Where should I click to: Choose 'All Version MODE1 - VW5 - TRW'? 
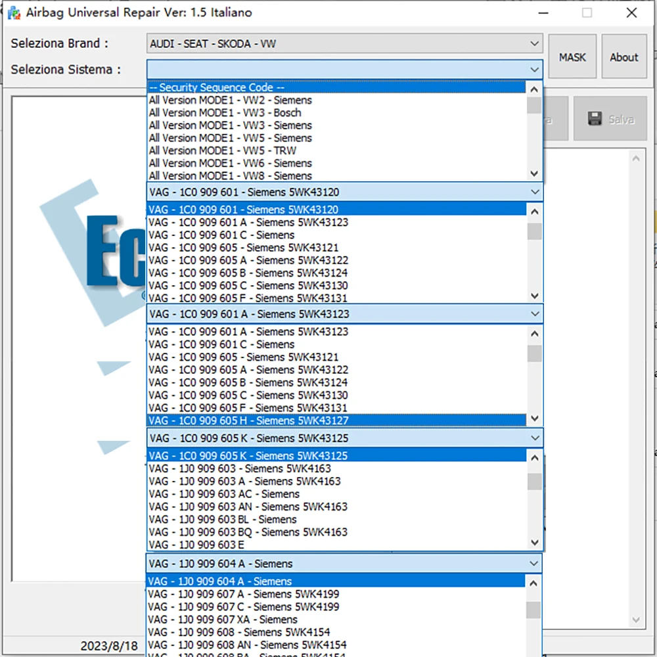336,150
